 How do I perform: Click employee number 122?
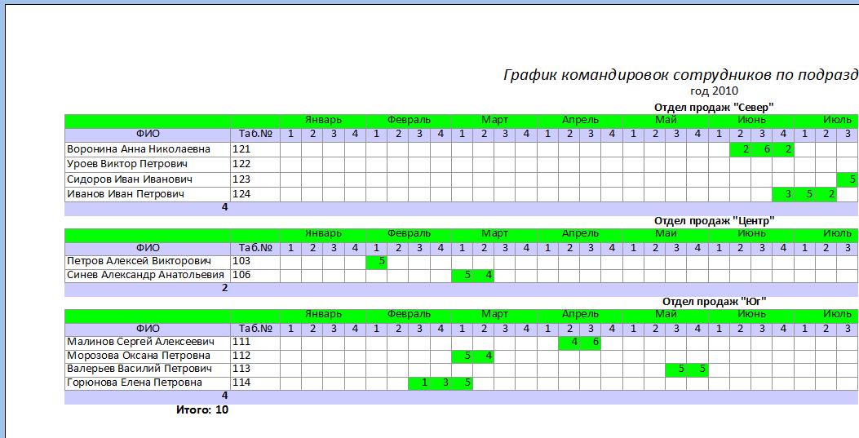point(241,164)
